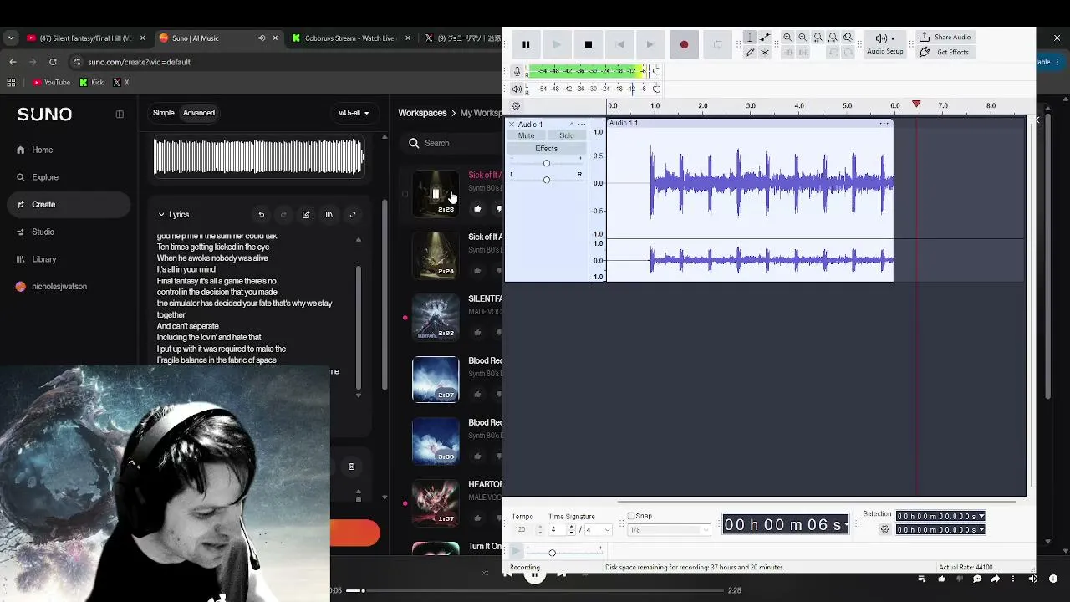Viewport: 1070px width, 602px height.
Task: Fit selection to width in Audacity
Action: tap(818, 38)
